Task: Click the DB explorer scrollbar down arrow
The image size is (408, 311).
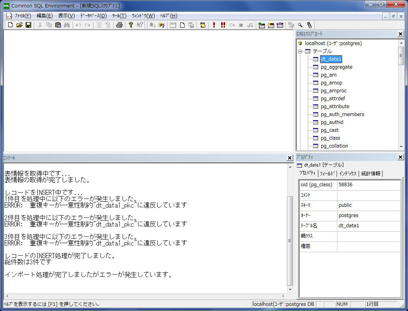Action: click(401, 147)
